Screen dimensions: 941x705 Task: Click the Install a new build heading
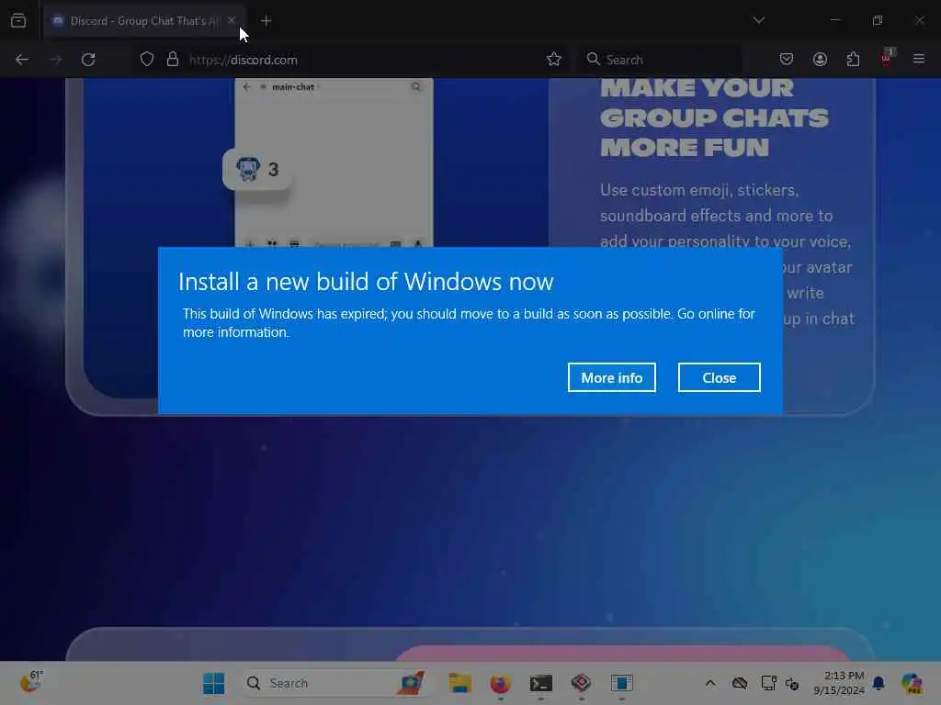point(366,282)
